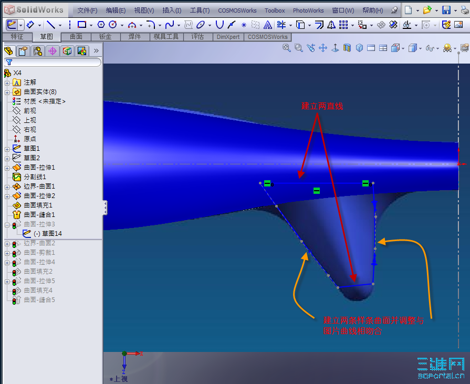The image size is (470, 384).
Task: Expand the 草图1 tree node
Action: [7, 149]
